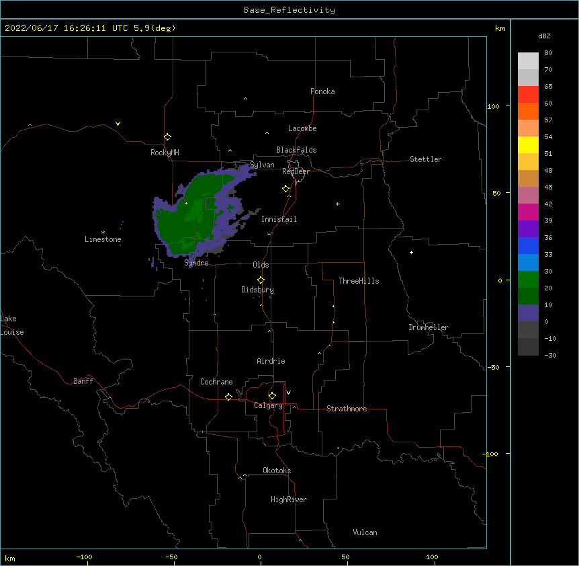Click the Lake Louise label
The image size is (579, 566).
(x=12, y=325)
